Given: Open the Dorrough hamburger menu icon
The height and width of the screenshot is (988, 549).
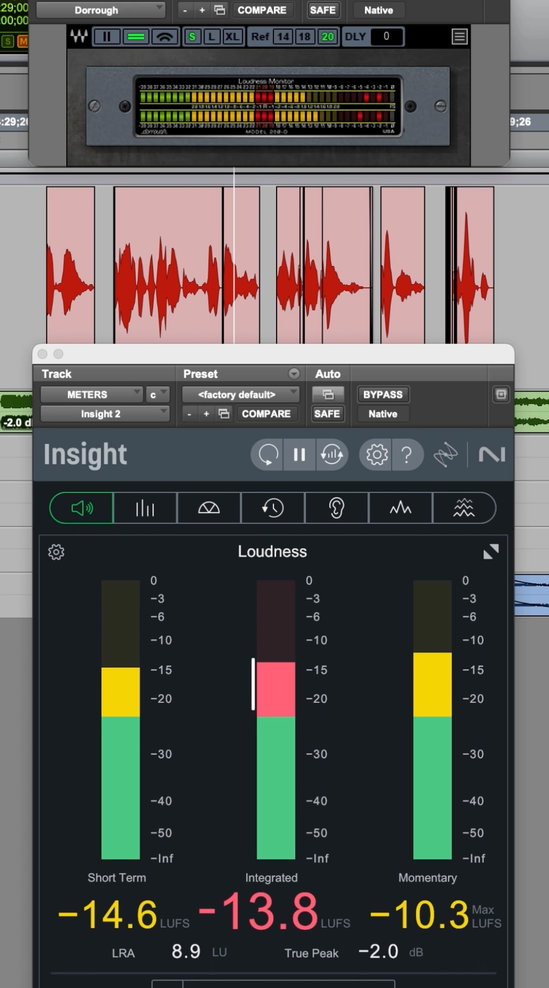Looking at the screenshot, I should point(460,36).
